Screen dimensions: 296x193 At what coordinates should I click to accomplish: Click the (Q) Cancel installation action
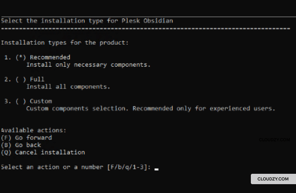[x=43, y=152]
